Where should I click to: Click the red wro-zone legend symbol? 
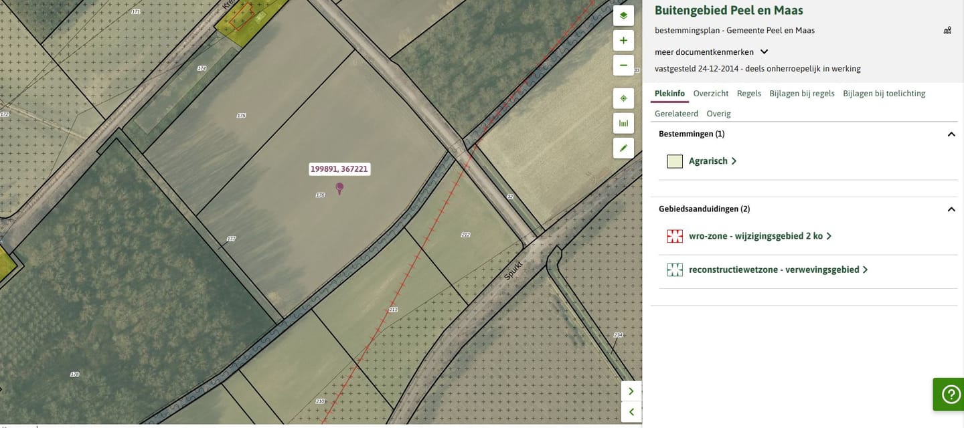(675, 236)
